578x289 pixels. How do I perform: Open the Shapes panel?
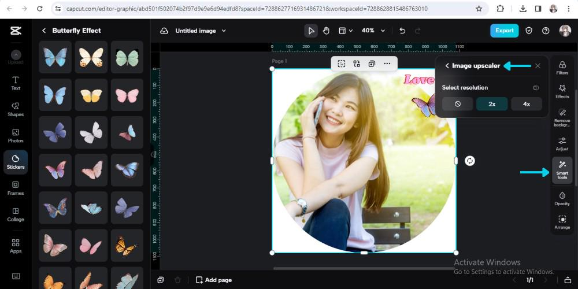click(16, 109)
